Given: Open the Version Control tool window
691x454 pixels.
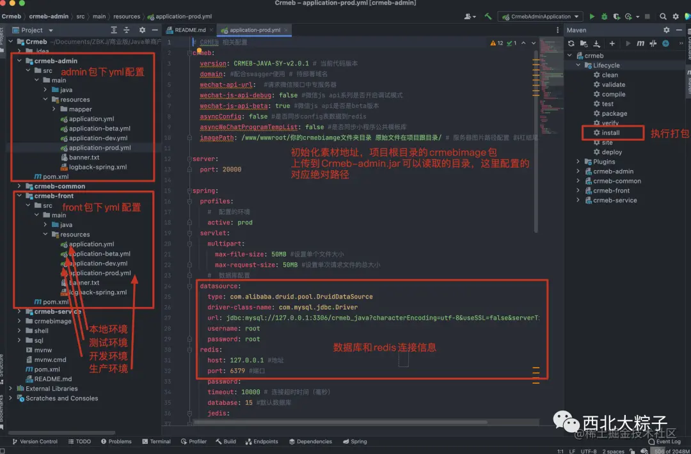Looking at the screenshot, I should [x=35, y=441].
